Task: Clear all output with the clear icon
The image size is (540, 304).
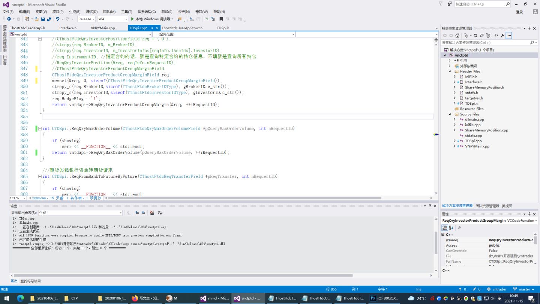Action: coord(152,213)
